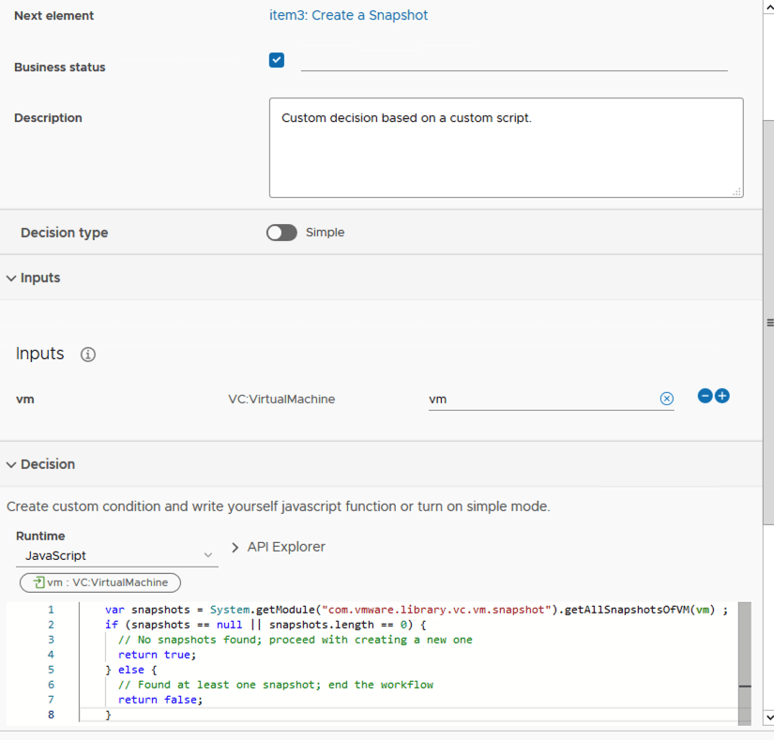
Task: Click the Business status text field
Action: (x=513, y=62)
